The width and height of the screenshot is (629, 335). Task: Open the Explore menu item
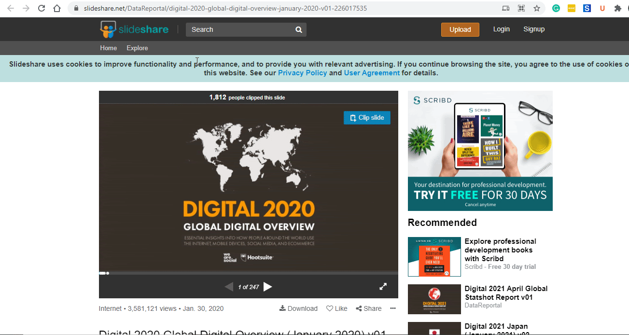pyautogui.click(x=137, y=48)
